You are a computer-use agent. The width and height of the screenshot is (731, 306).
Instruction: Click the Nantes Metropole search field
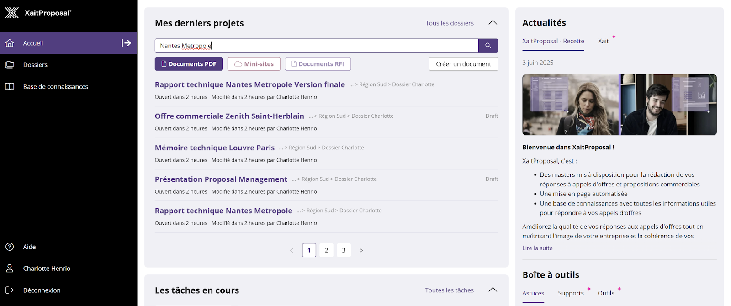coord(316,46)
